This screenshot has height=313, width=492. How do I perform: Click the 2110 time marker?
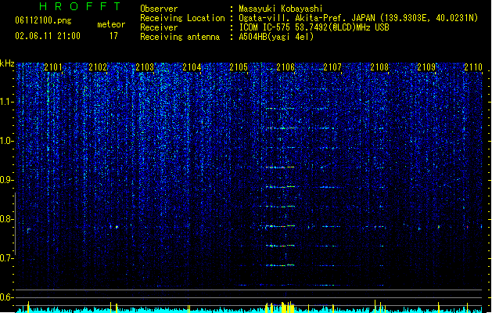click(473, 67)
